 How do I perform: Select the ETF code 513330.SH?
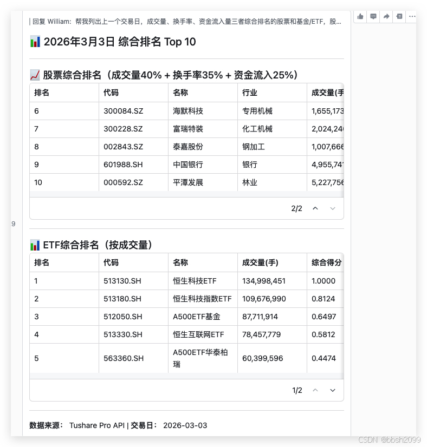(122, 334)
